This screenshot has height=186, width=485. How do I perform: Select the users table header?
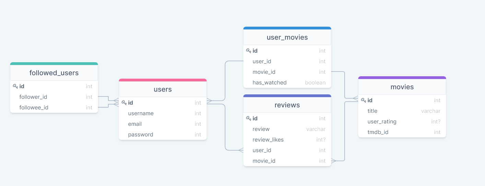163,89
